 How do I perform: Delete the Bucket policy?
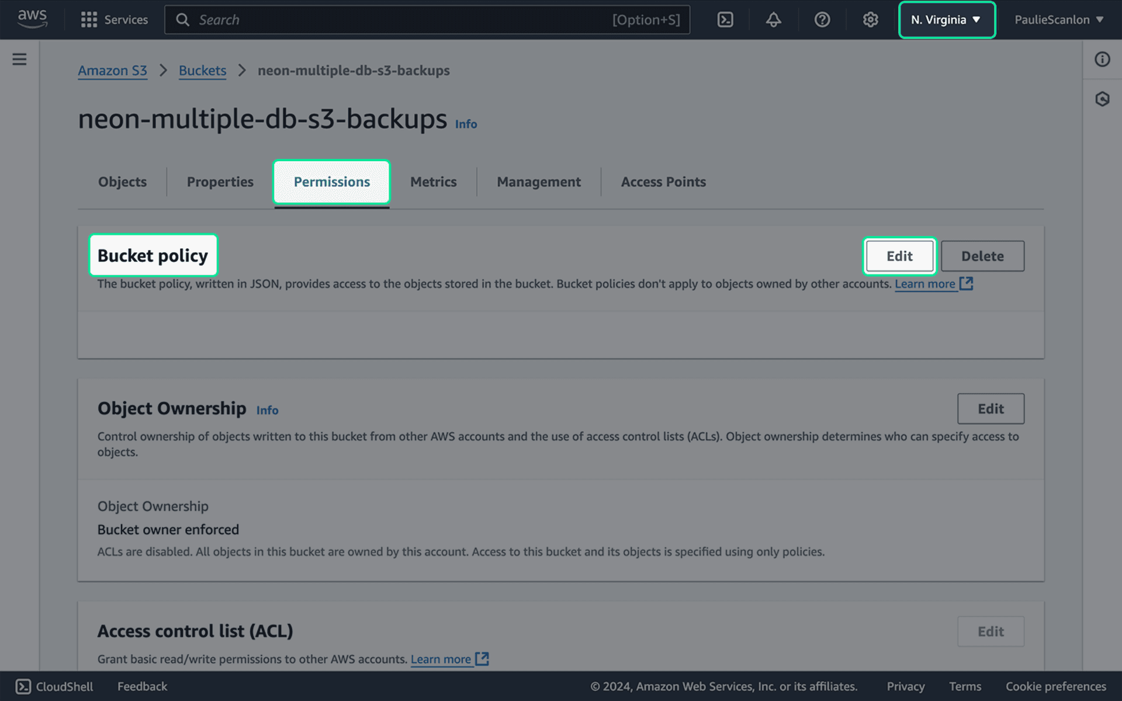[982, 255]
